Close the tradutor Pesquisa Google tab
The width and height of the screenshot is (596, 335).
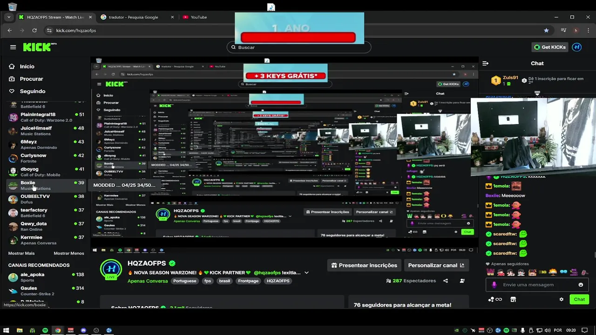coord(172,17)
